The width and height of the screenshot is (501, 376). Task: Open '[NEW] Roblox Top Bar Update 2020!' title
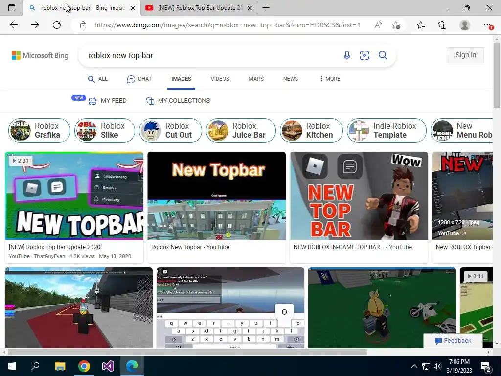click(x=55, y=247)
